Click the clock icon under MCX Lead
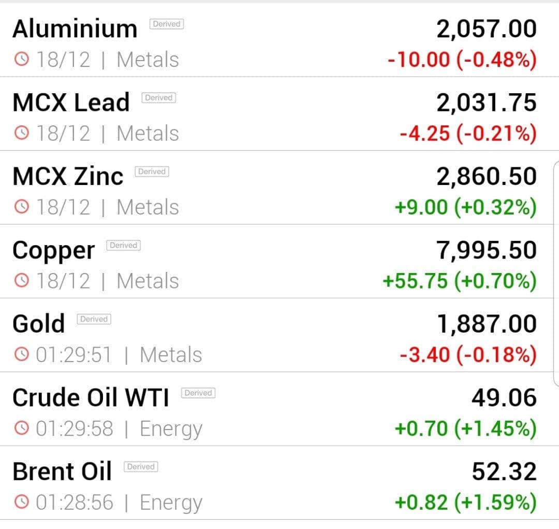Screen dimensions: 559x529 click(21, 133)
